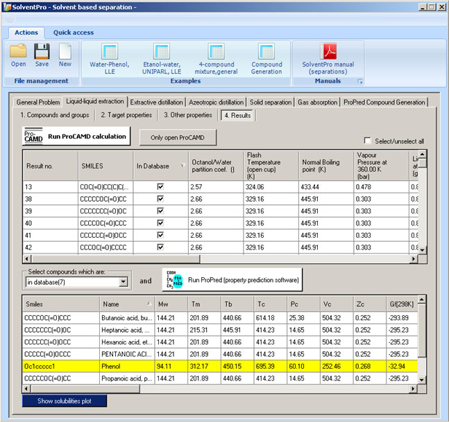Click the New document icon
449x422 pixels.
tap(65, 51)
